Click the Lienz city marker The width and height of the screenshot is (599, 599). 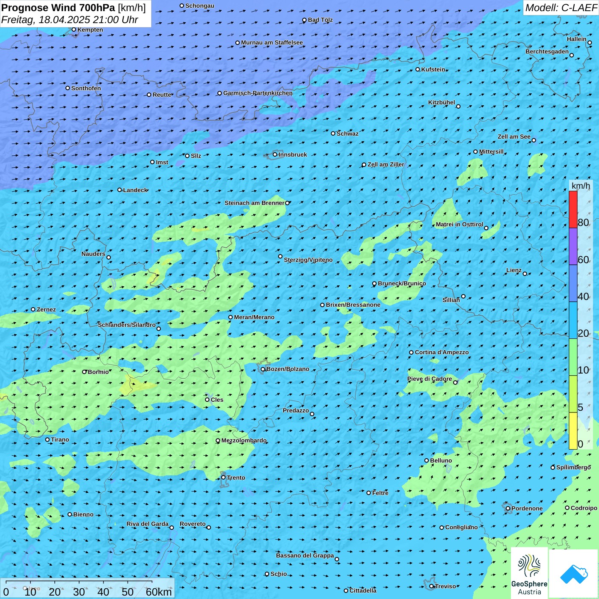525,274
